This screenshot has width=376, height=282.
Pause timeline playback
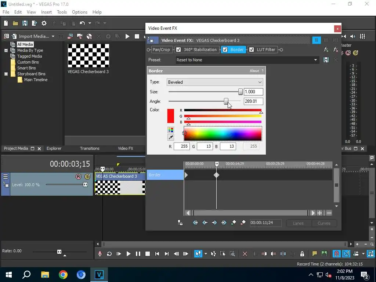point(138,254)
